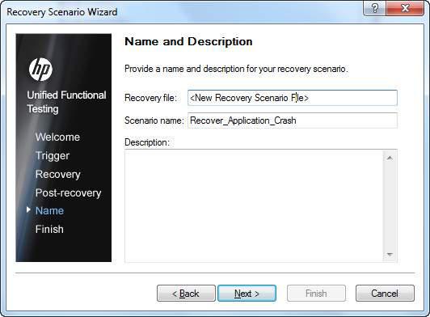
Task: Click the 'Description:' label
Action: tap(147, 142)
